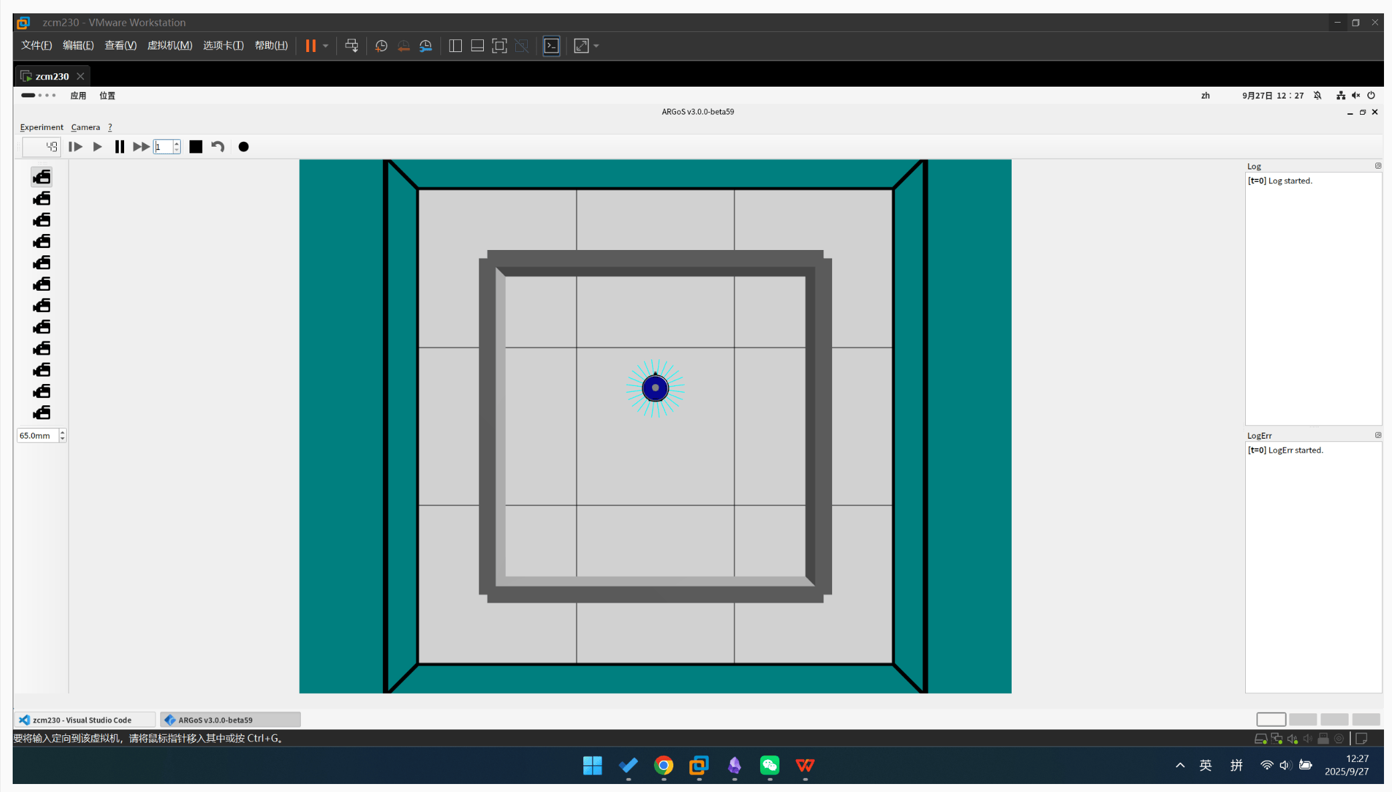
Task: Open the guest 位置 places menu
Action: point(107,95)
